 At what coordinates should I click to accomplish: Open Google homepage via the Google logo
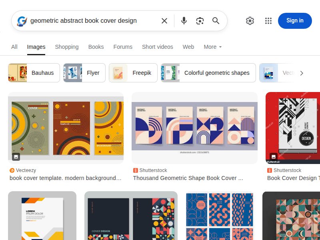[21, 21]
